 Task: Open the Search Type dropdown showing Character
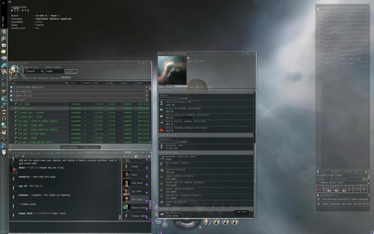(34, 71)
